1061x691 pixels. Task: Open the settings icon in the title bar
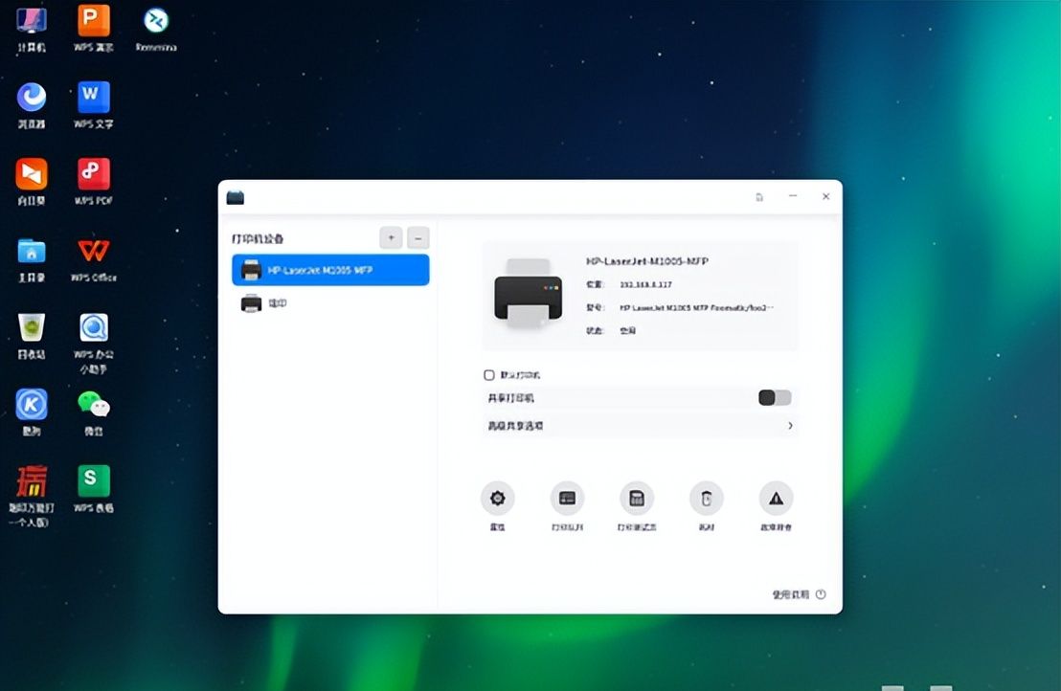[759, 196]
